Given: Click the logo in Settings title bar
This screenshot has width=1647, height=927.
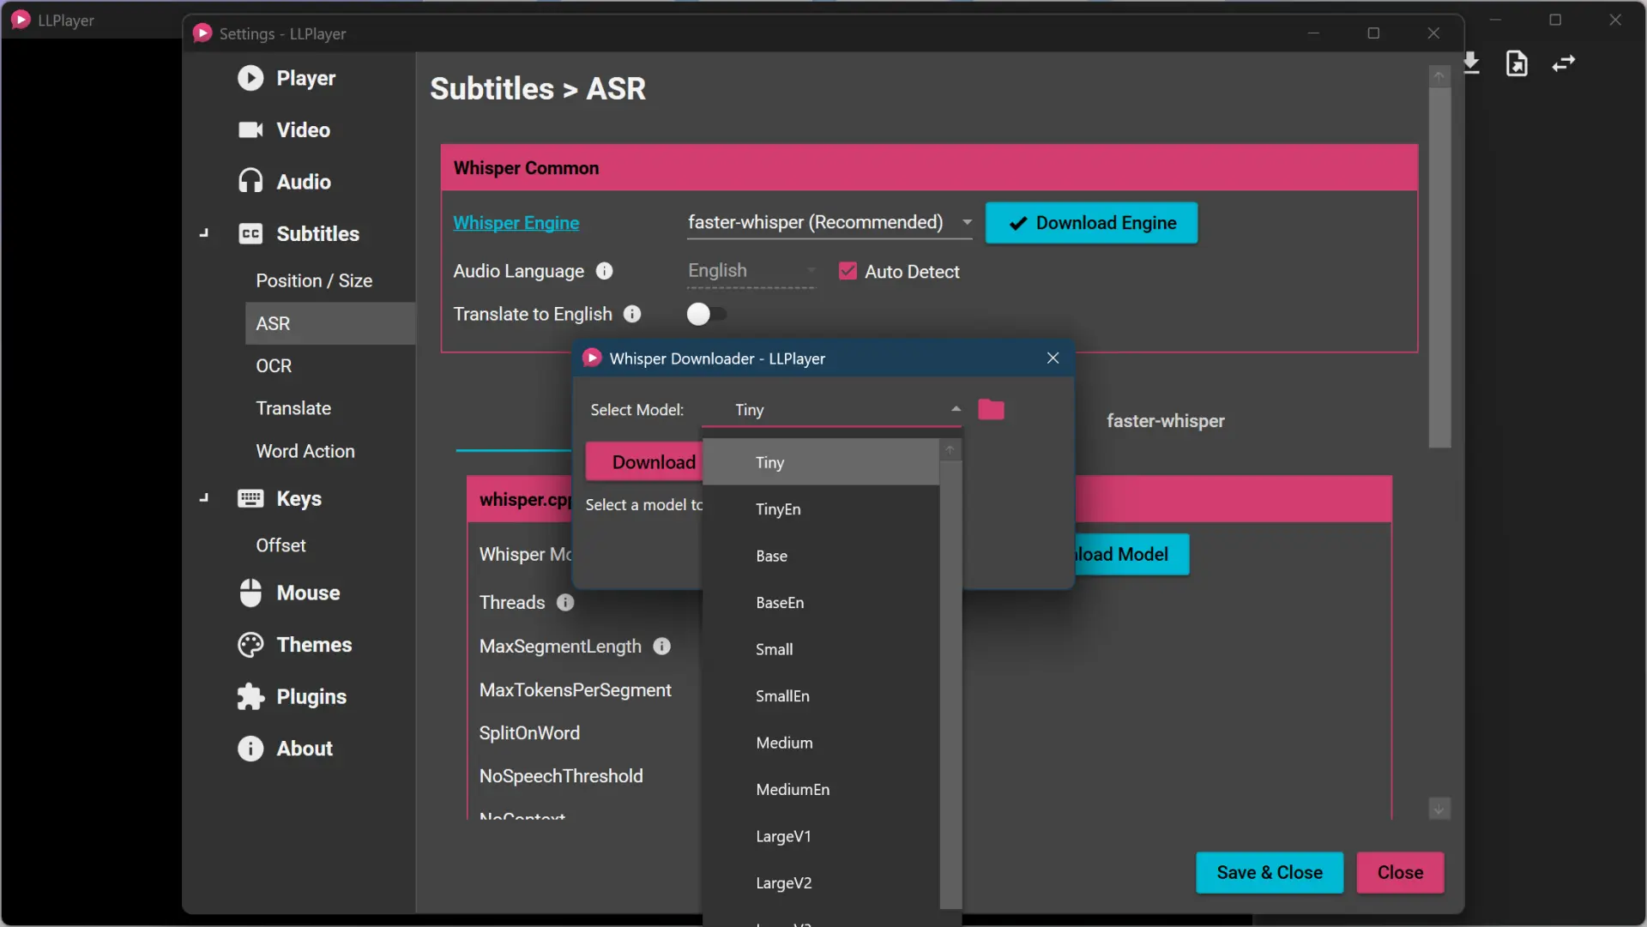Looking at the screenshot, I should point(203,33).
